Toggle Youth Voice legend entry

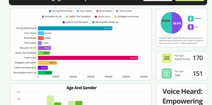tap(102, 17)
